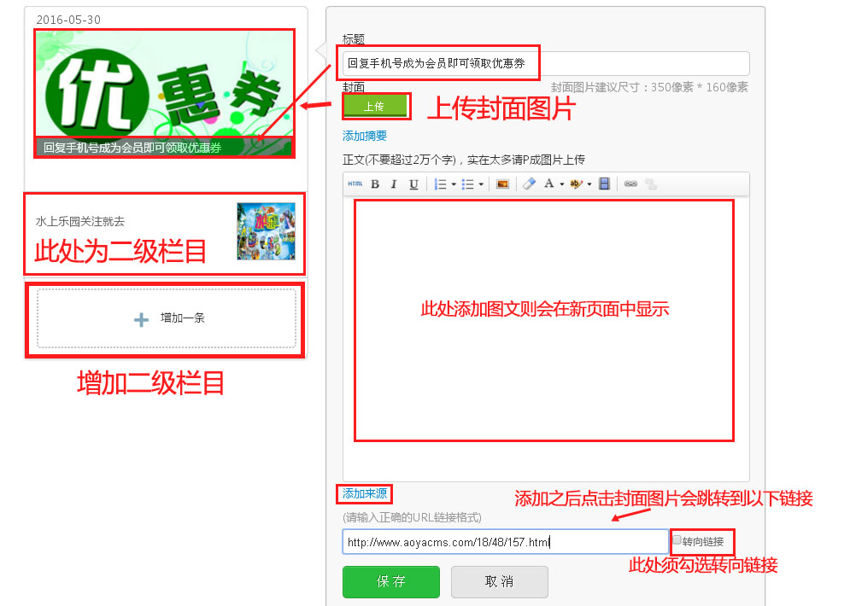Screen dimensions: 856x606
Task: Toggle italic text formatting
Action: click(x=394, y=184)
